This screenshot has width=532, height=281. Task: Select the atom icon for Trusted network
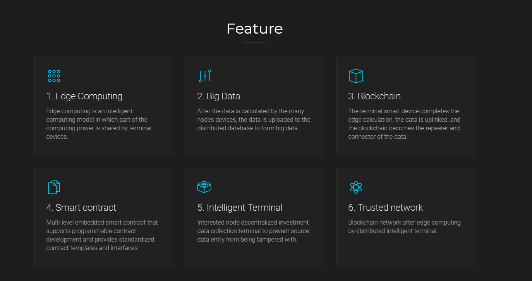click(x=356, y=187)
